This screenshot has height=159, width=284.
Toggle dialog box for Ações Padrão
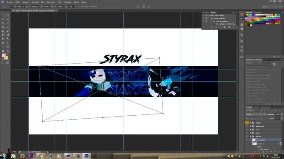pyautogui.click(x=206, y=15)
